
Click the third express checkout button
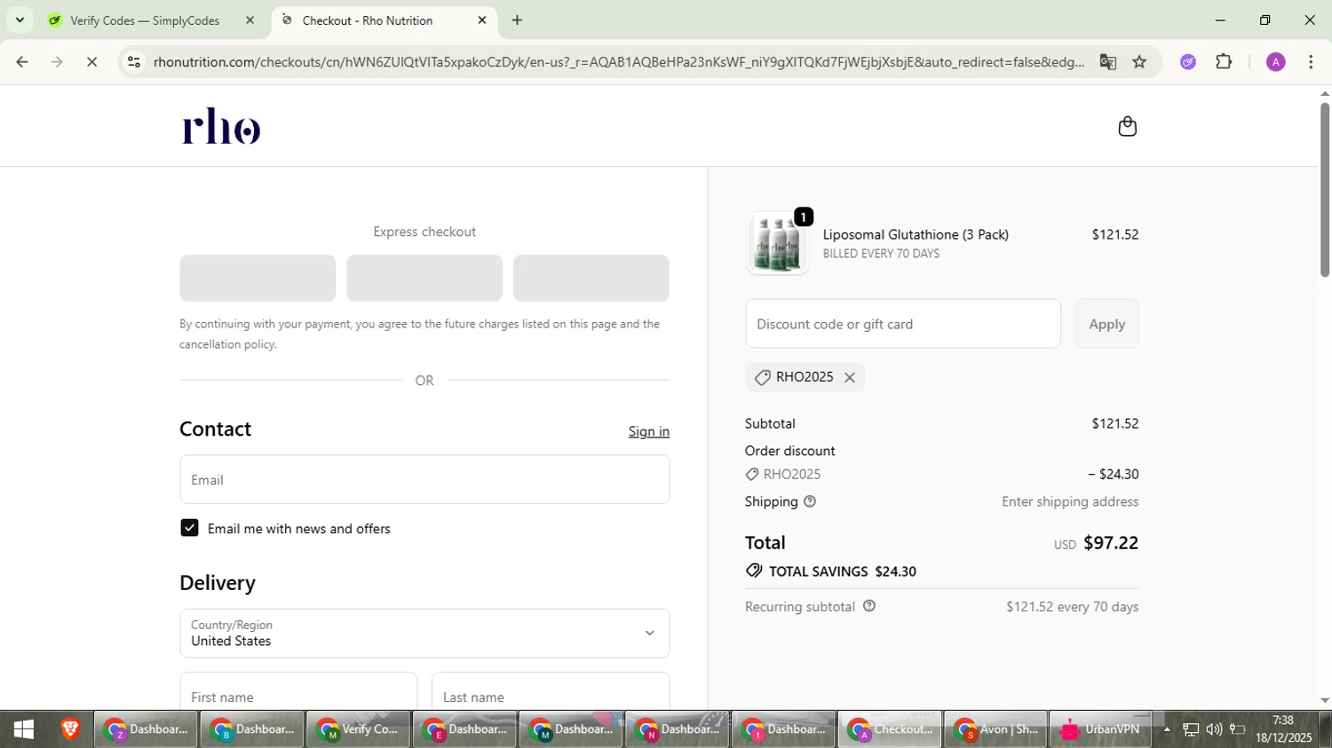click(x=591, y=278)
